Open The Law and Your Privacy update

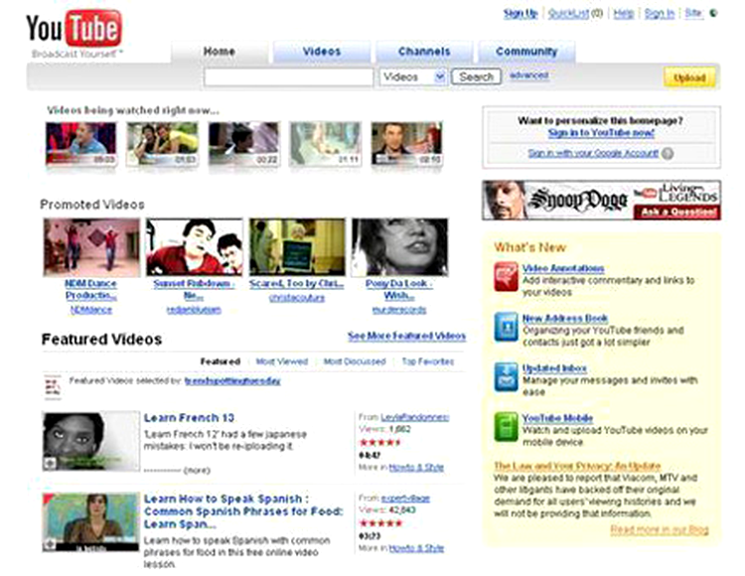point(577,466)
